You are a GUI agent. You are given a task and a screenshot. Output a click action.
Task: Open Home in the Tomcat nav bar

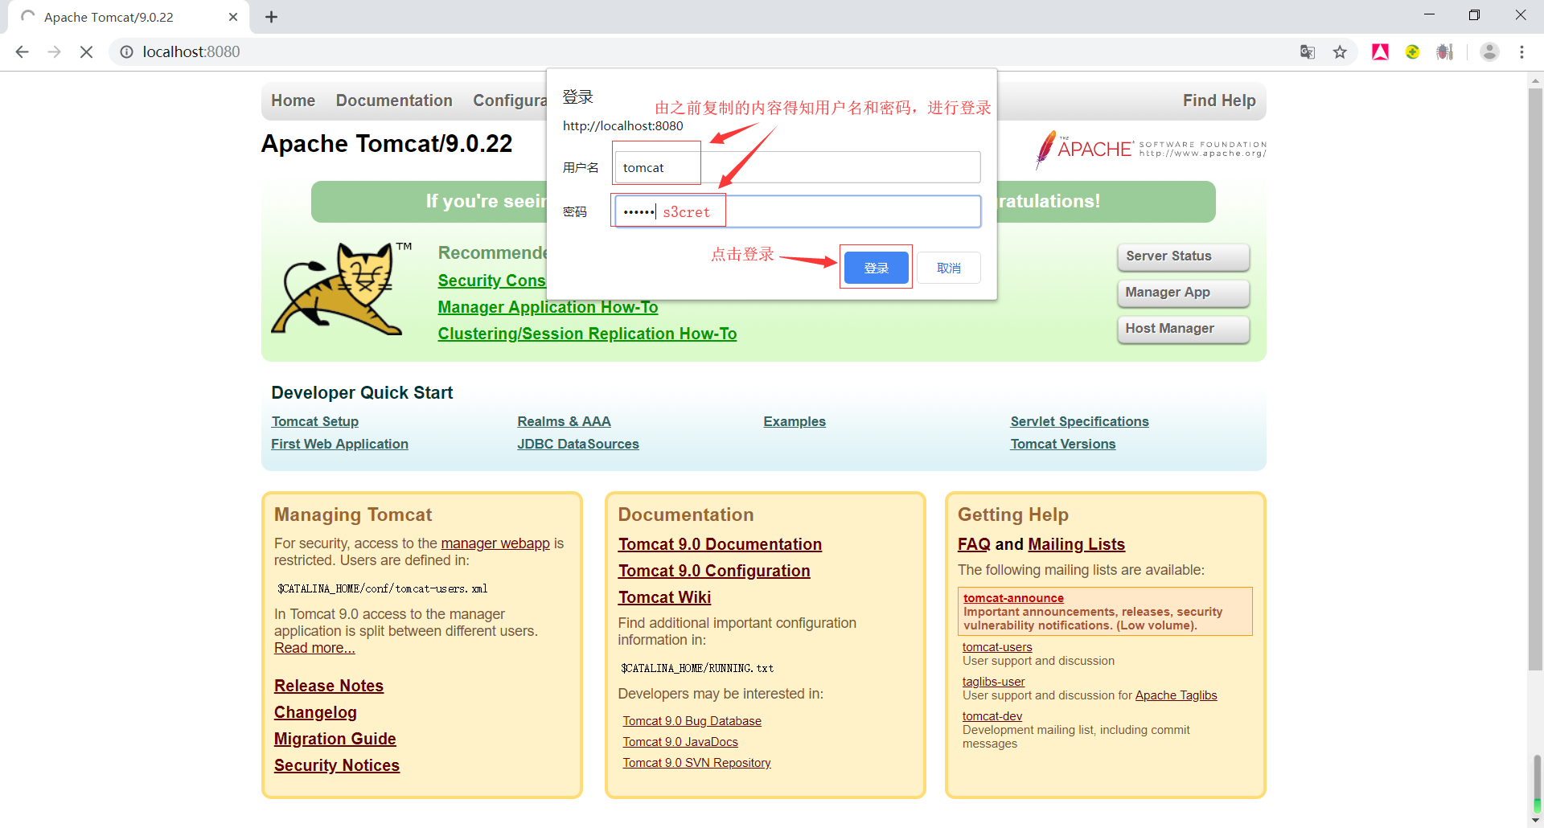(293, 100)
